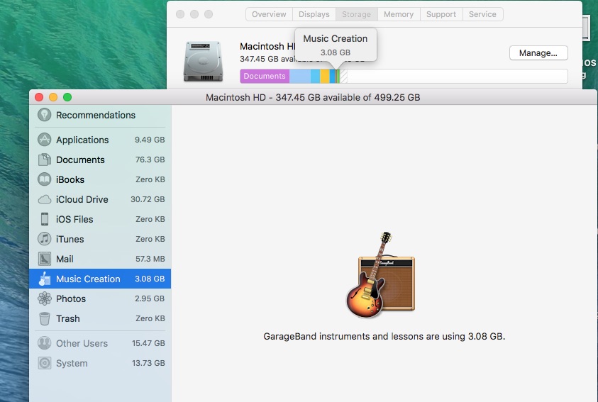Click the Manage... button
Viewport: 598px width, 402px height.
coord(538,53)
